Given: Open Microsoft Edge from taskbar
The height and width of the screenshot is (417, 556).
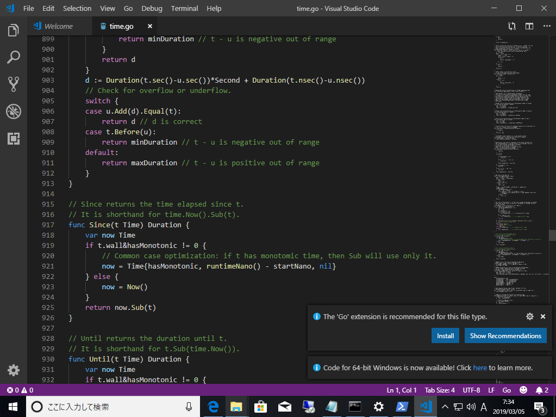Looking at the screenshot, I should [213, 407].
